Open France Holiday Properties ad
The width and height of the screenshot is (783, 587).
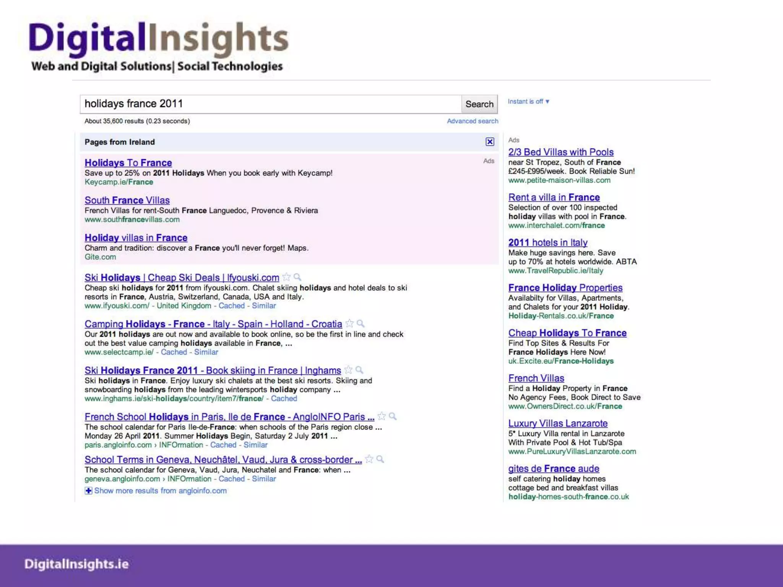pyautogui.click(x=565, y=288)
